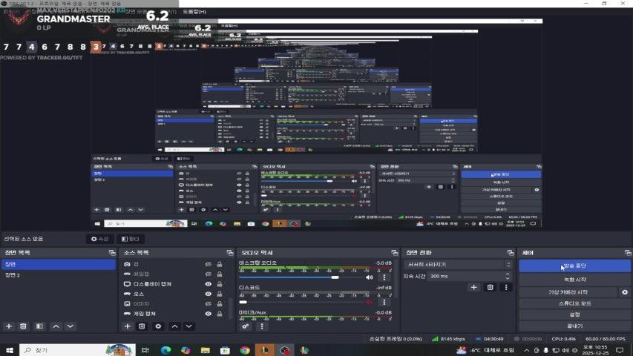Pop out the 장면 전환 dock
The width and height of the screenshot is (633, 356).
click(511, 253)
